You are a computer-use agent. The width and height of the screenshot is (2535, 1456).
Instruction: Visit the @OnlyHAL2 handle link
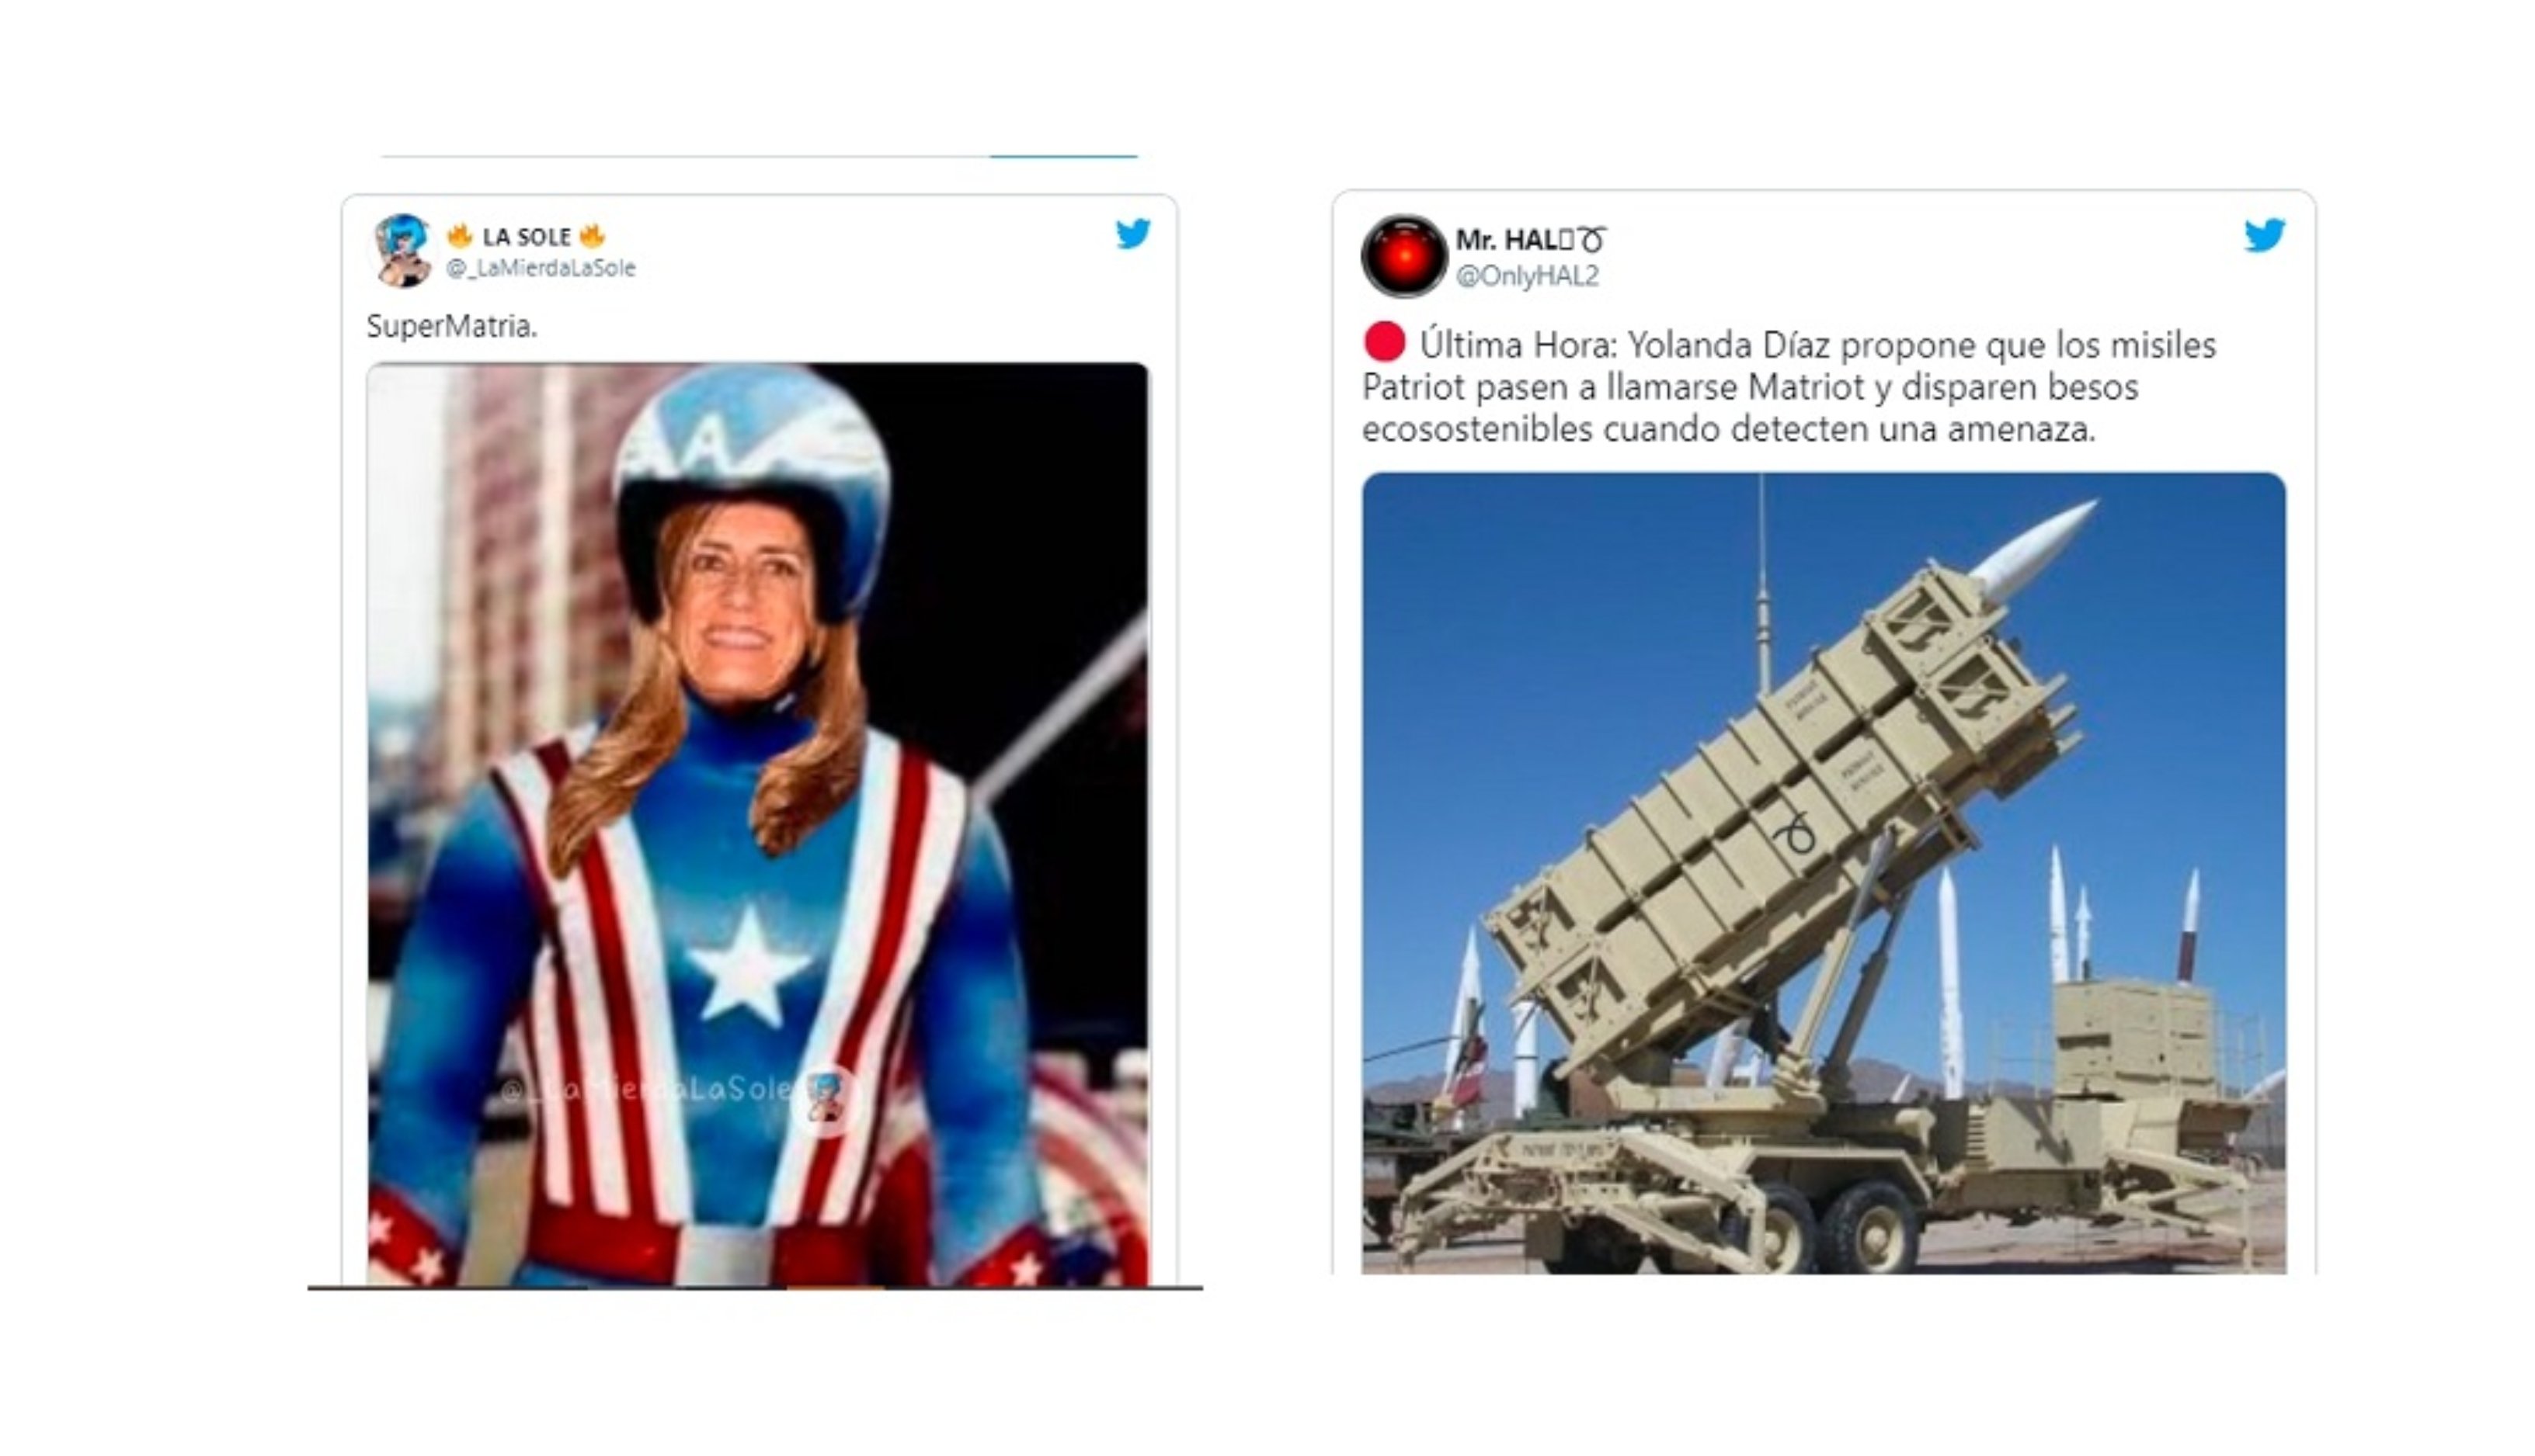tap(1528, 276)
